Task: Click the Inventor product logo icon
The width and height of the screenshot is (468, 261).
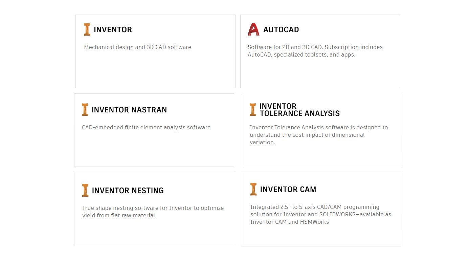Action: point(87,29)
